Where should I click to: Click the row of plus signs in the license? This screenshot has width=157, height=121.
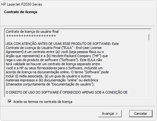(31, 36)
